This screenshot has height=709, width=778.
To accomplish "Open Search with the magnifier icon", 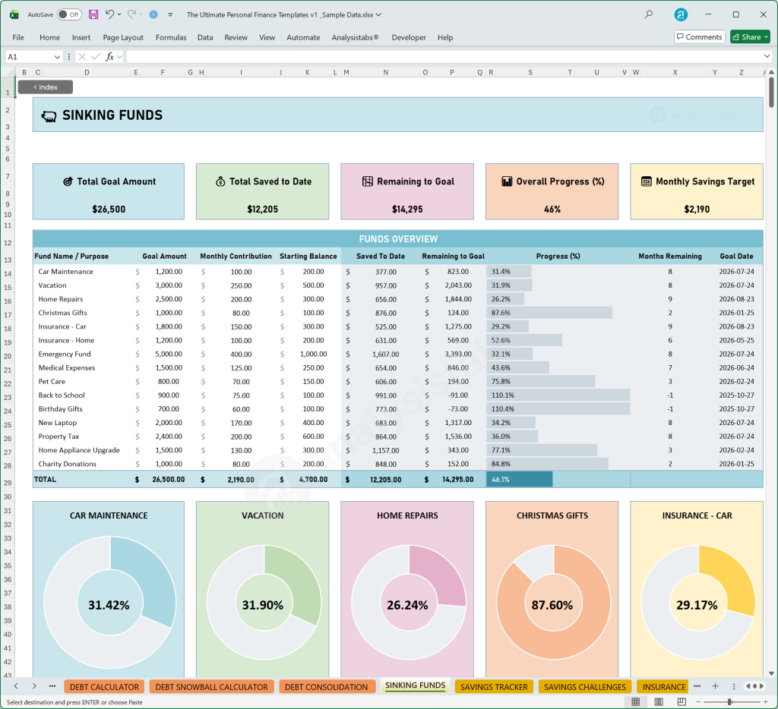I will coord(648,14).
